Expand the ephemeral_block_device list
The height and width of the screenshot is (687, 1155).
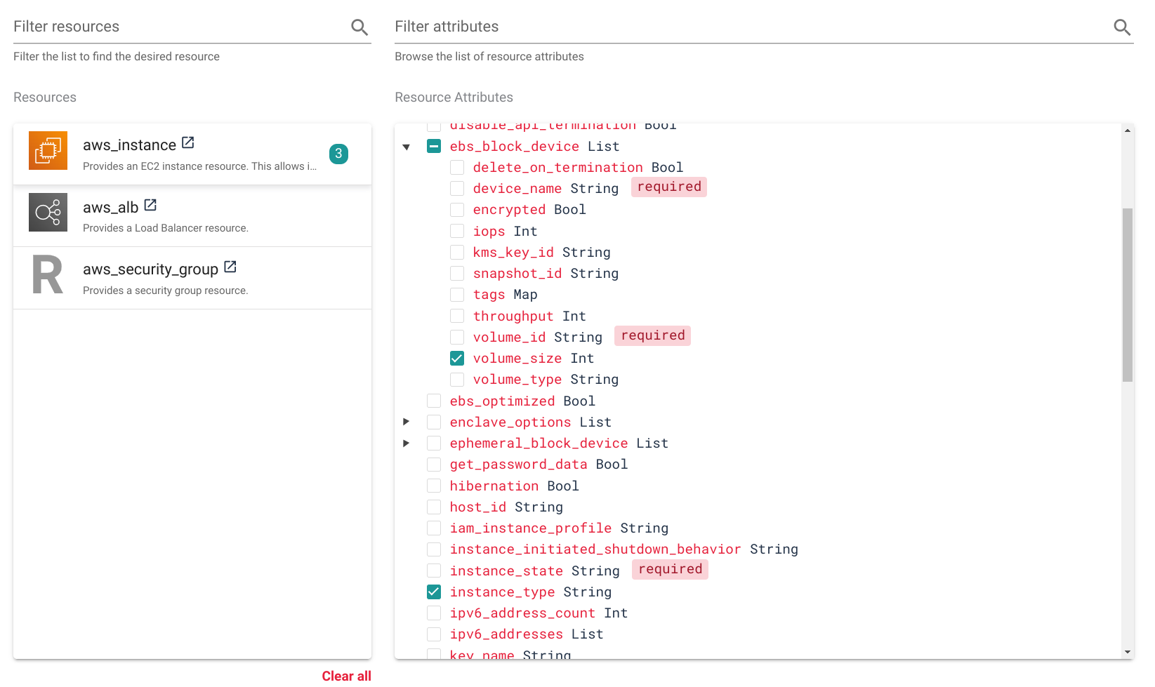click(x=406, y=443)
